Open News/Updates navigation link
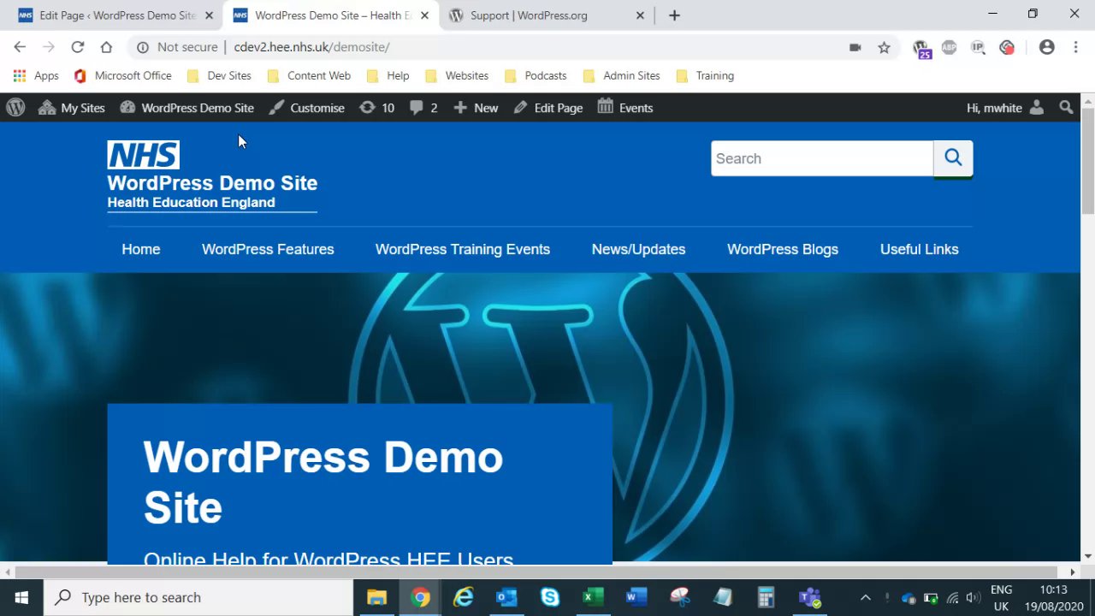Image resolution: width=1095 pixels, height=616 pixels. pyautogui.click(x=639, y=250)
